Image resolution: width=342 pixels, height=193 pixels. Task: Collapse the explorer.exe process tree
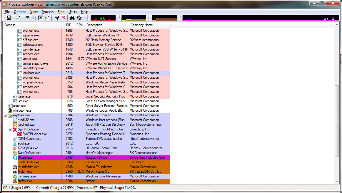[6, 115]
